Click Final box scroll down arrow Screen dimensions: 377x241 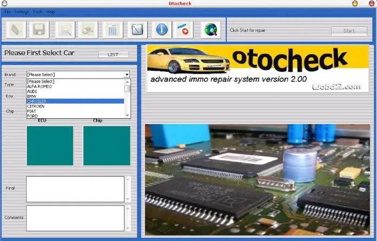[128, 199]
